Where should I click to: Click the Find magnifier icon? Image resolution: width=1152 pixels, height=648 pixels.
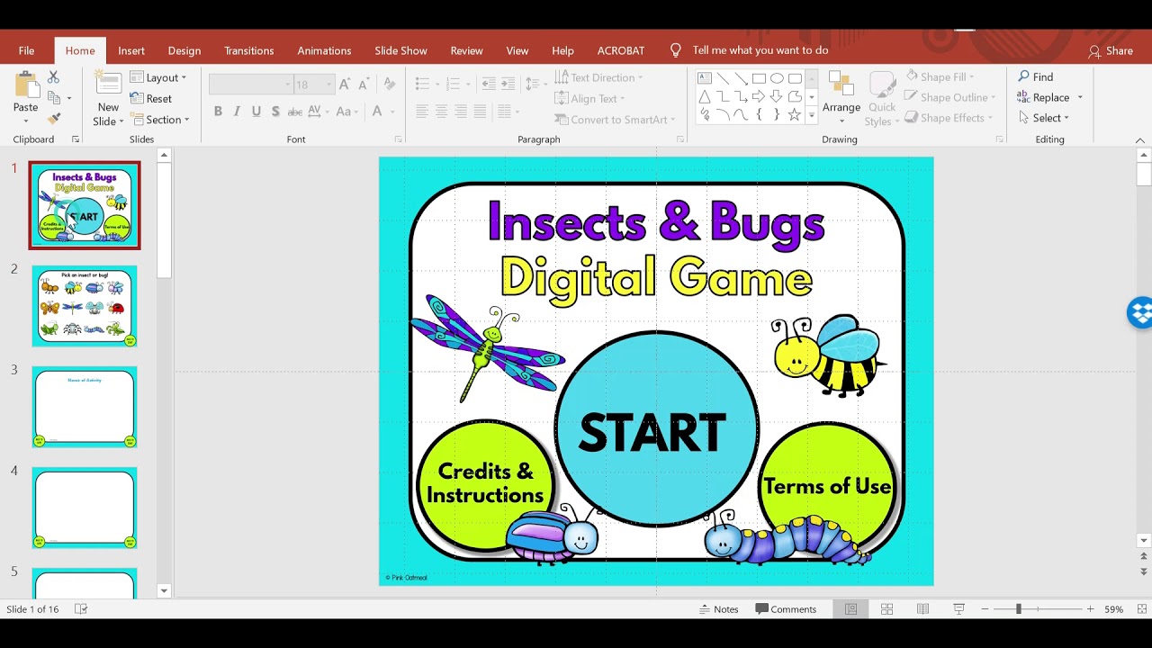pyautogui.click(x=1024, y=77)
